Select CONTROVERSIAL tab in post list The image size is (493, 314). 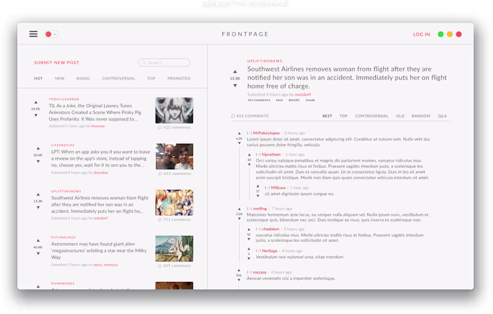click(118, 78)
